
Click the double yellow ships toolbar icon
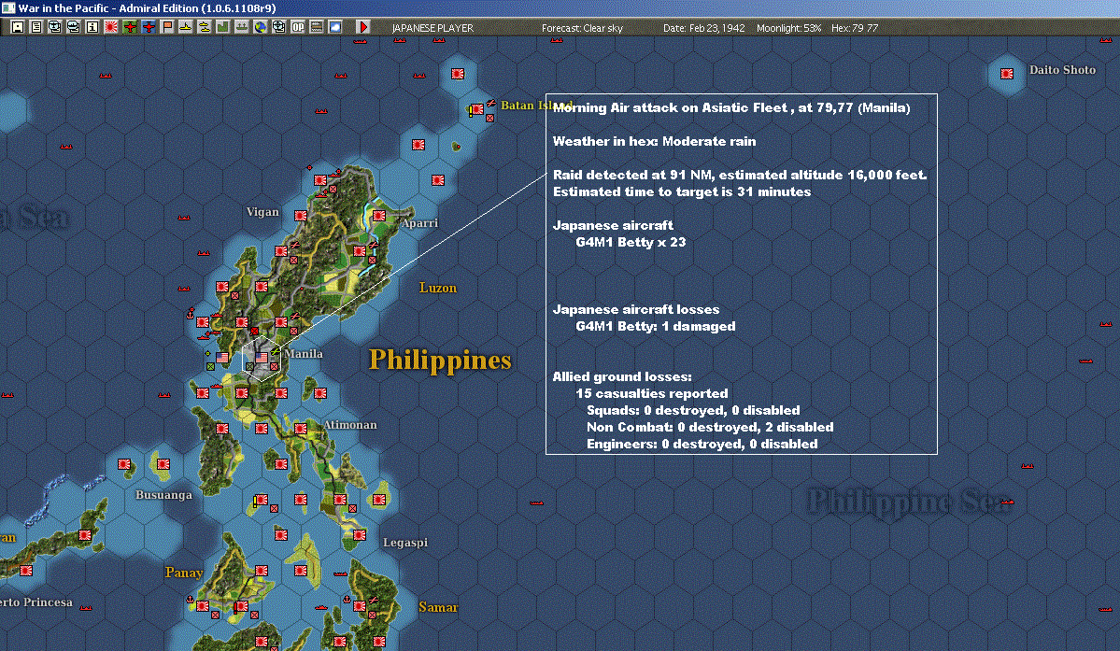click(204, 27)
